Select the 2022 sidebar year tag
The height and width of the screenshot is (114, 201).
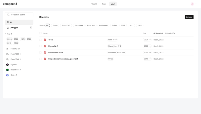[x=16, y=39]
